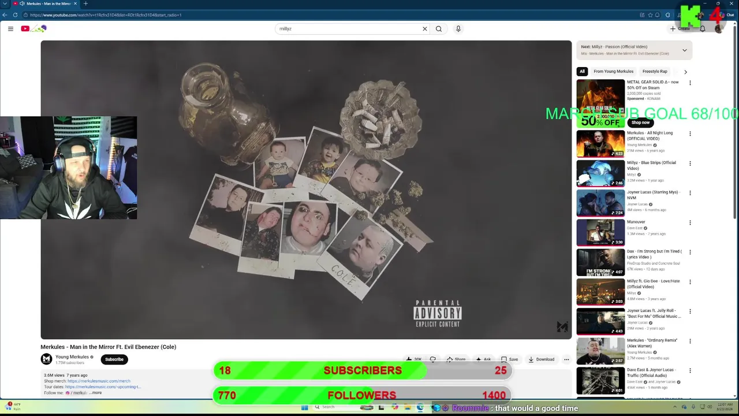Open options for Millyz Love/Hate video
The image size is (739, 416).
coord(690,282)
